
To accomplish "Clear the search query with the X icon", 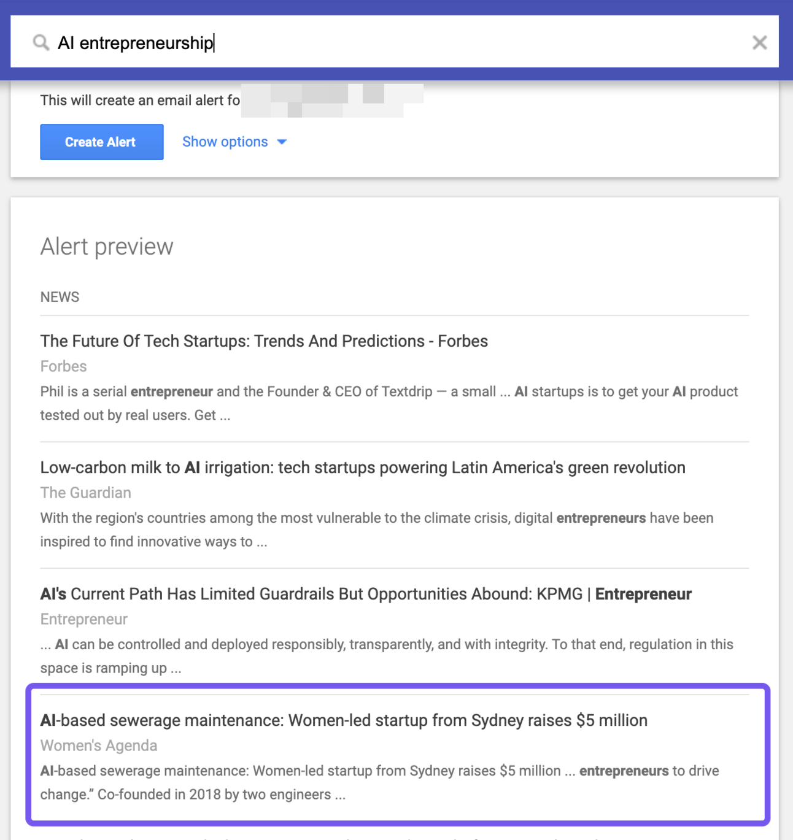I will (759, 42).
